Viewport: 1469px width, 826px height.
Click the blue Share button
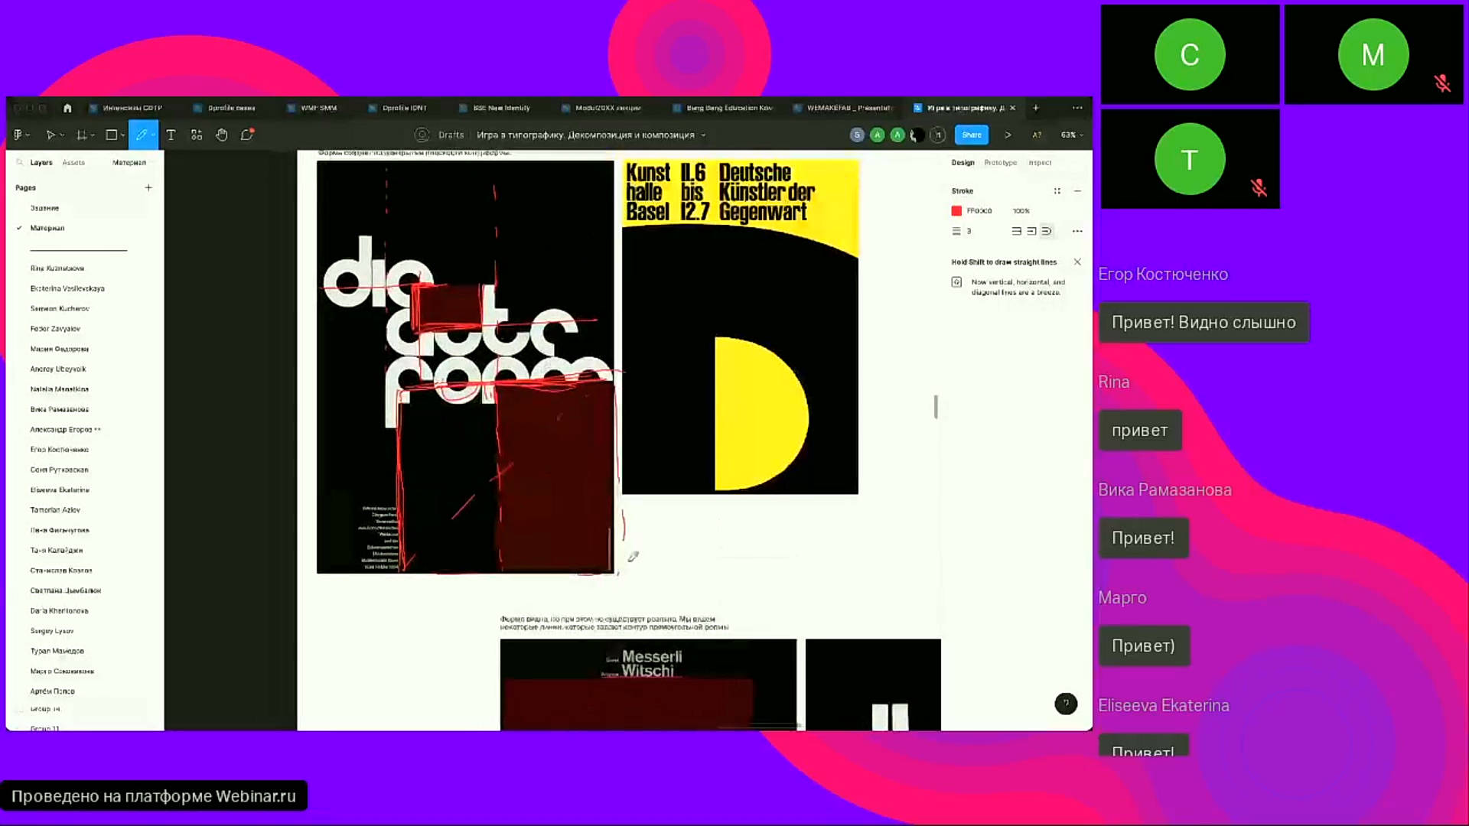point(971,135)
